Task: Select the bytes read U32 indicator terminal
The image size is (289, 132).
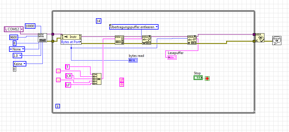Action: click(x=133, y=60)
